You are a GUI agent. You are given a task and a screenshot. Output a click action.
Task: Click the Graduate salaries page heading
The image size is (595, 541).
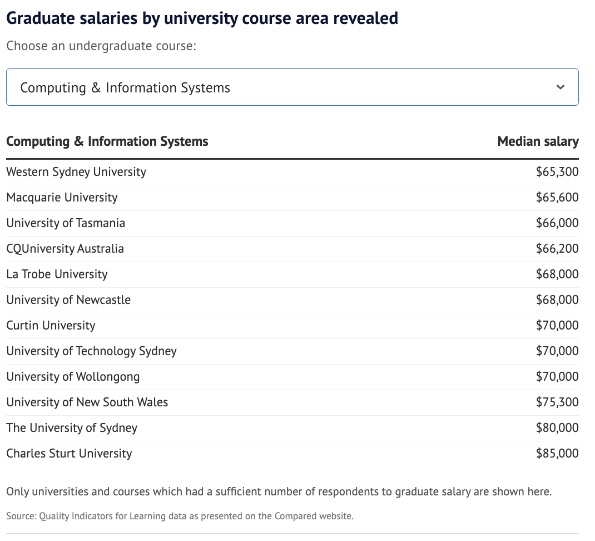click(x=202, y=18)
